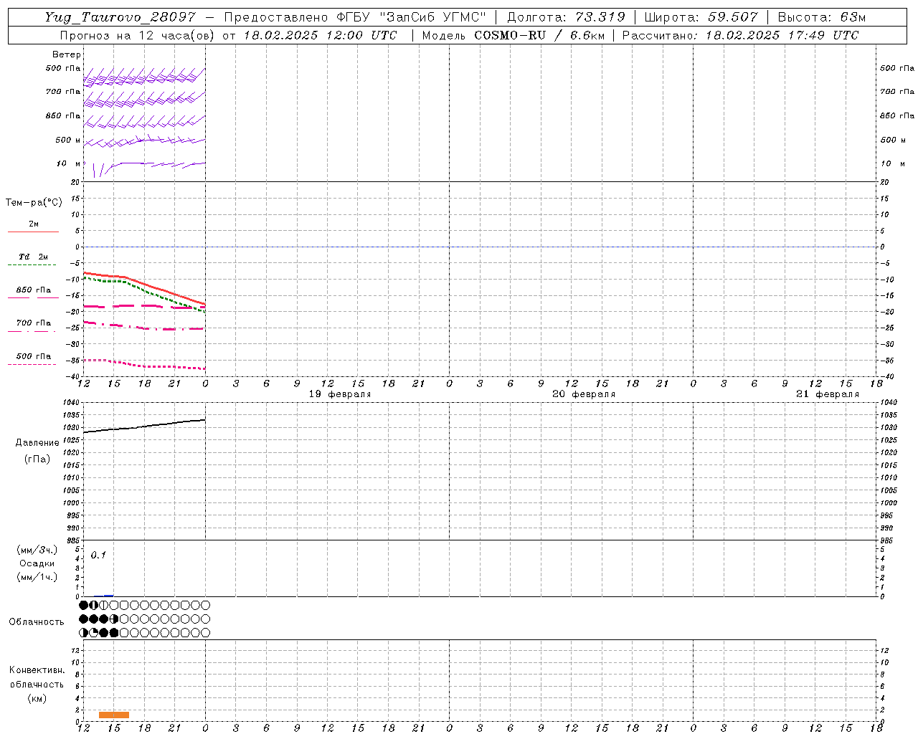
Task: Select the 850 гПа temperature legend entry
Action: click(34, 293)
